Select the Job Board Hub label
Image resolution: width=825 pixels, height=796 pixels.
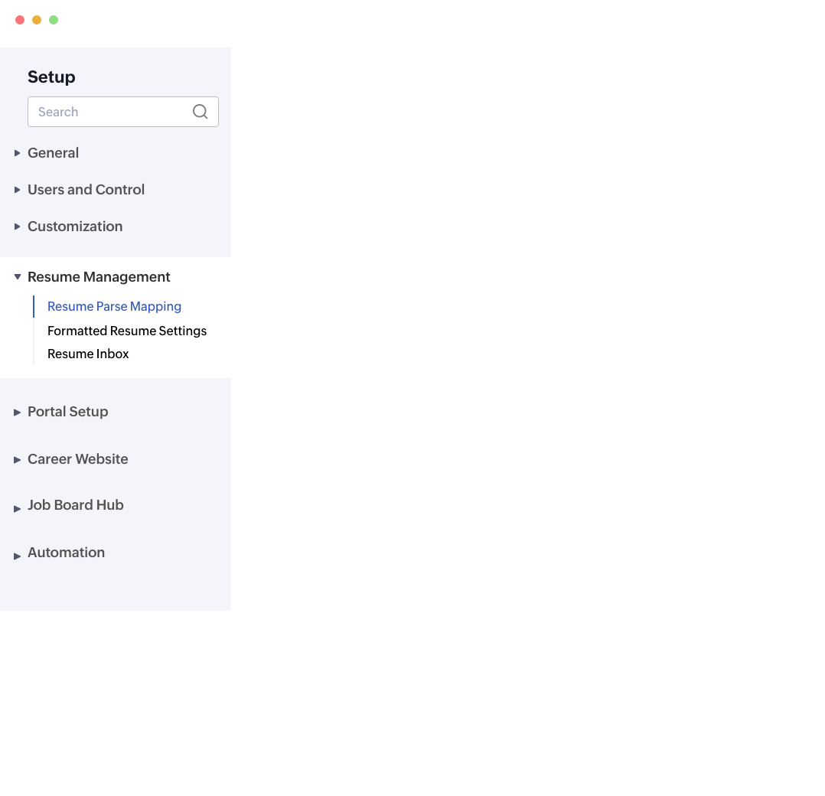click(75, 505)
